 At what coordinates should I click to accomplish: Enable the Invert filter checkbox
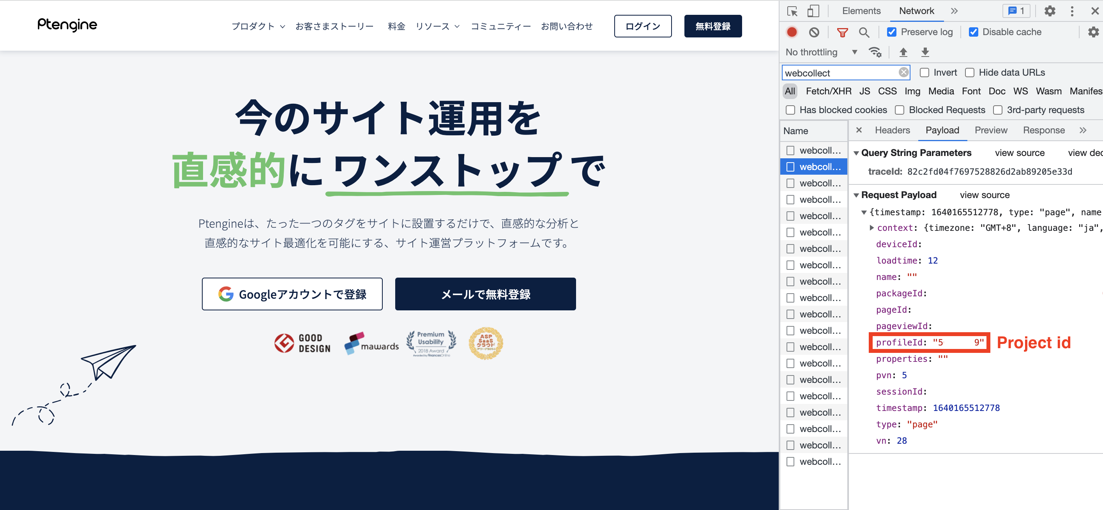[x=924, y=73]
